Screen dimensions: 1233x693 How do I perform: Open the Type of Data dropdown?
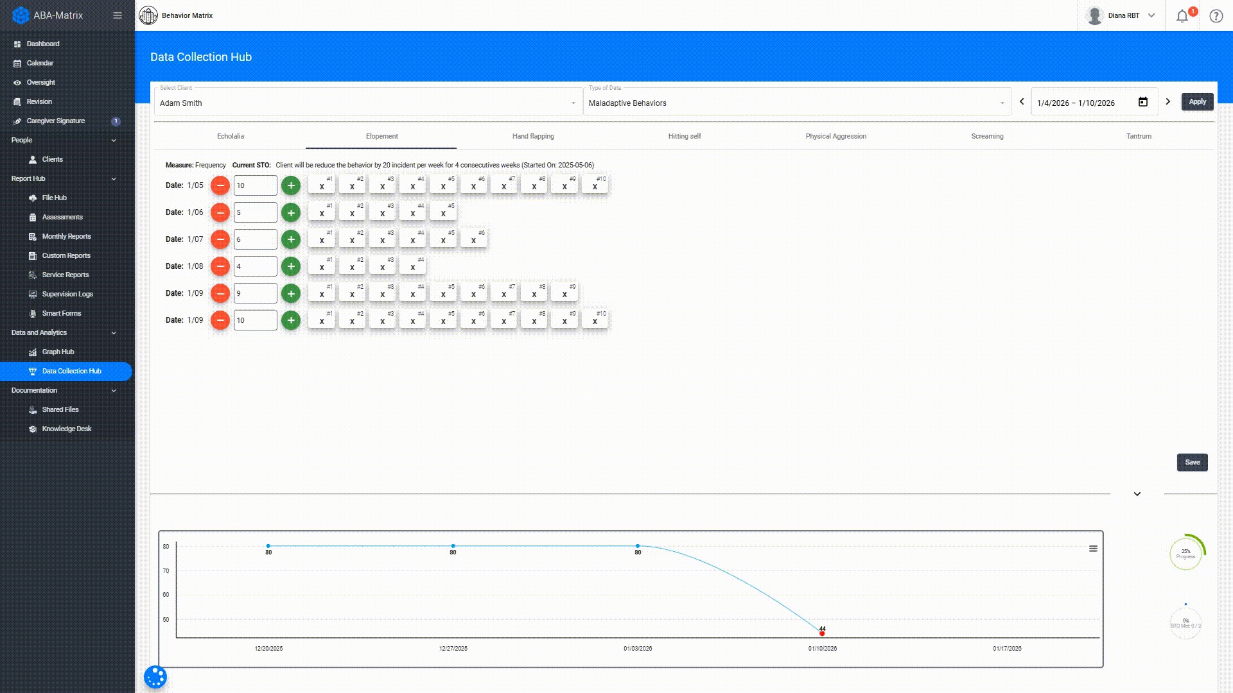tap(1002, 103)
